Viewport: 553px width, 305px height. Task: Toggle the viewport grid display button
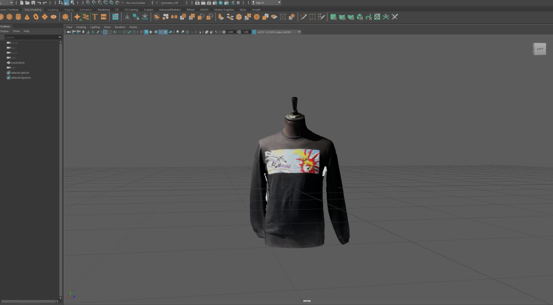click(105, 32)
